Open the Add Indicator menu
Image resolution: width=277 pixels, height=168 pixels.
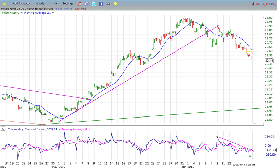(x=23, y=3)
